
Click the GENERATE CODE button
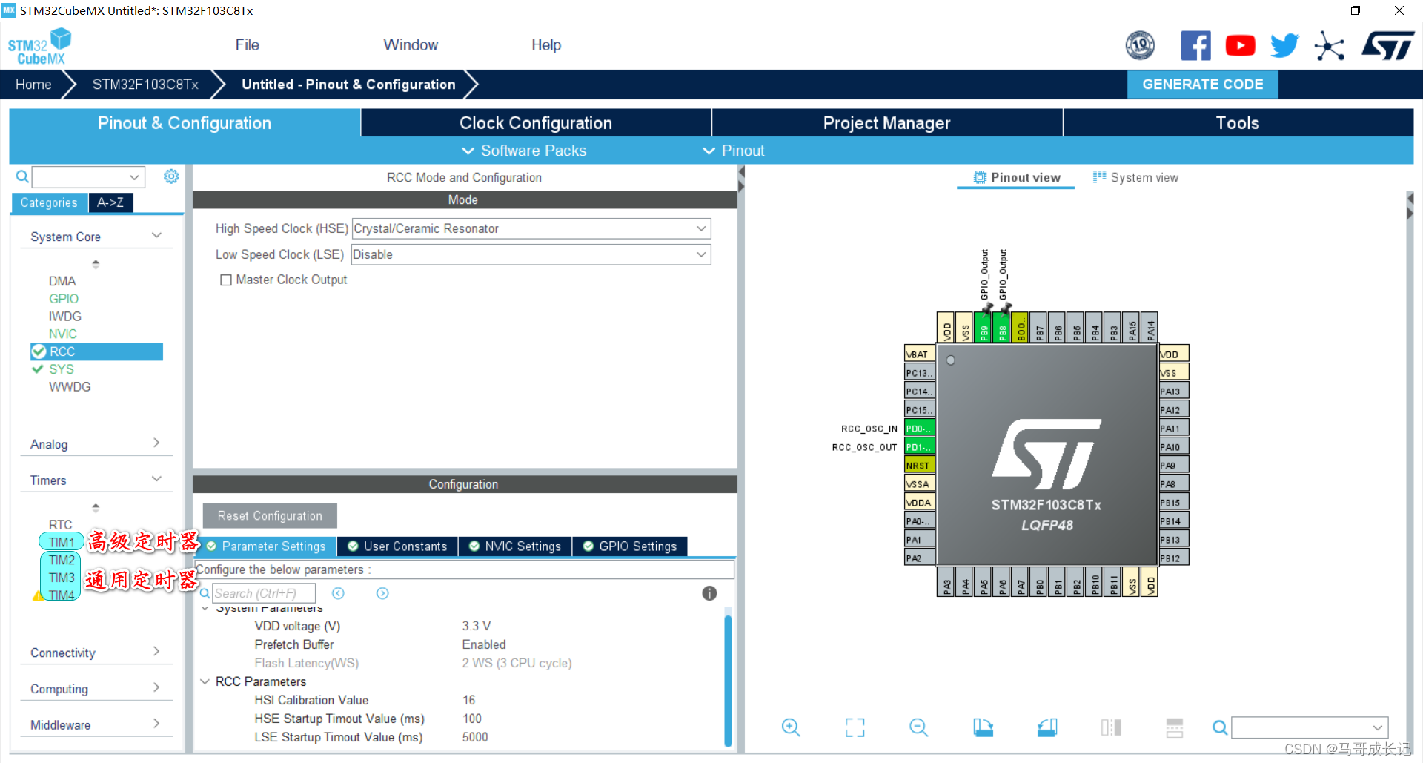[x=1202, y=85]
